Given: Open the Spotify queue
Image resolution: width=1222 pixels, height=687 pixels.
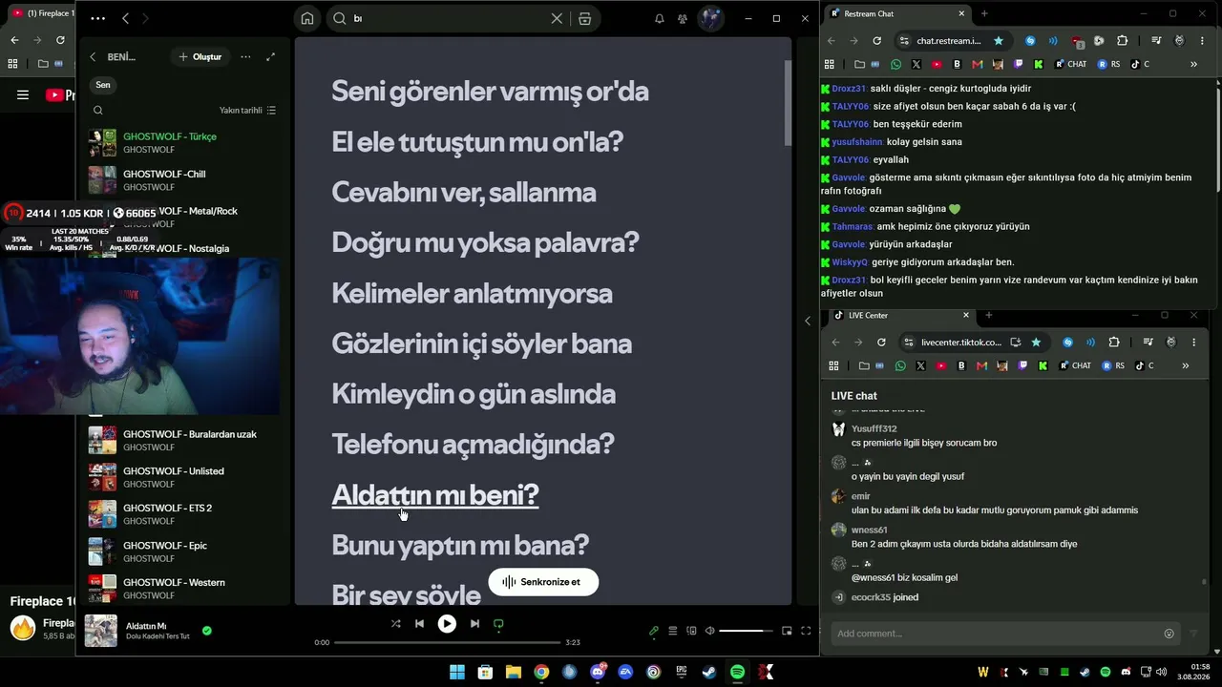Looking at the screenshot, I should [x=673, y=631].
